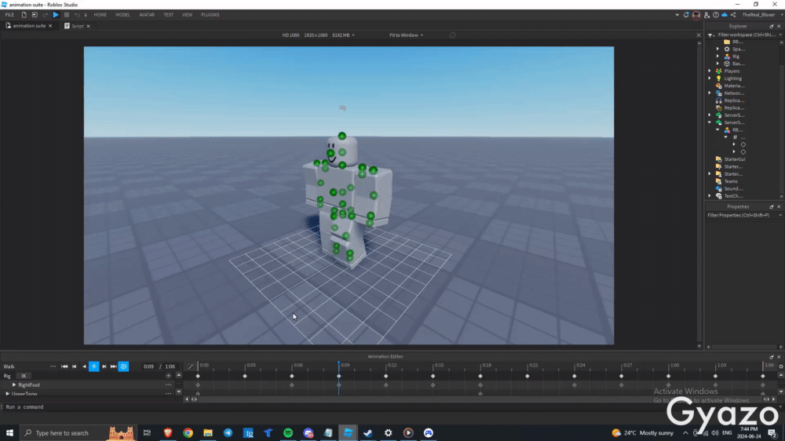Close the Properties panel

tap(779, 206)
